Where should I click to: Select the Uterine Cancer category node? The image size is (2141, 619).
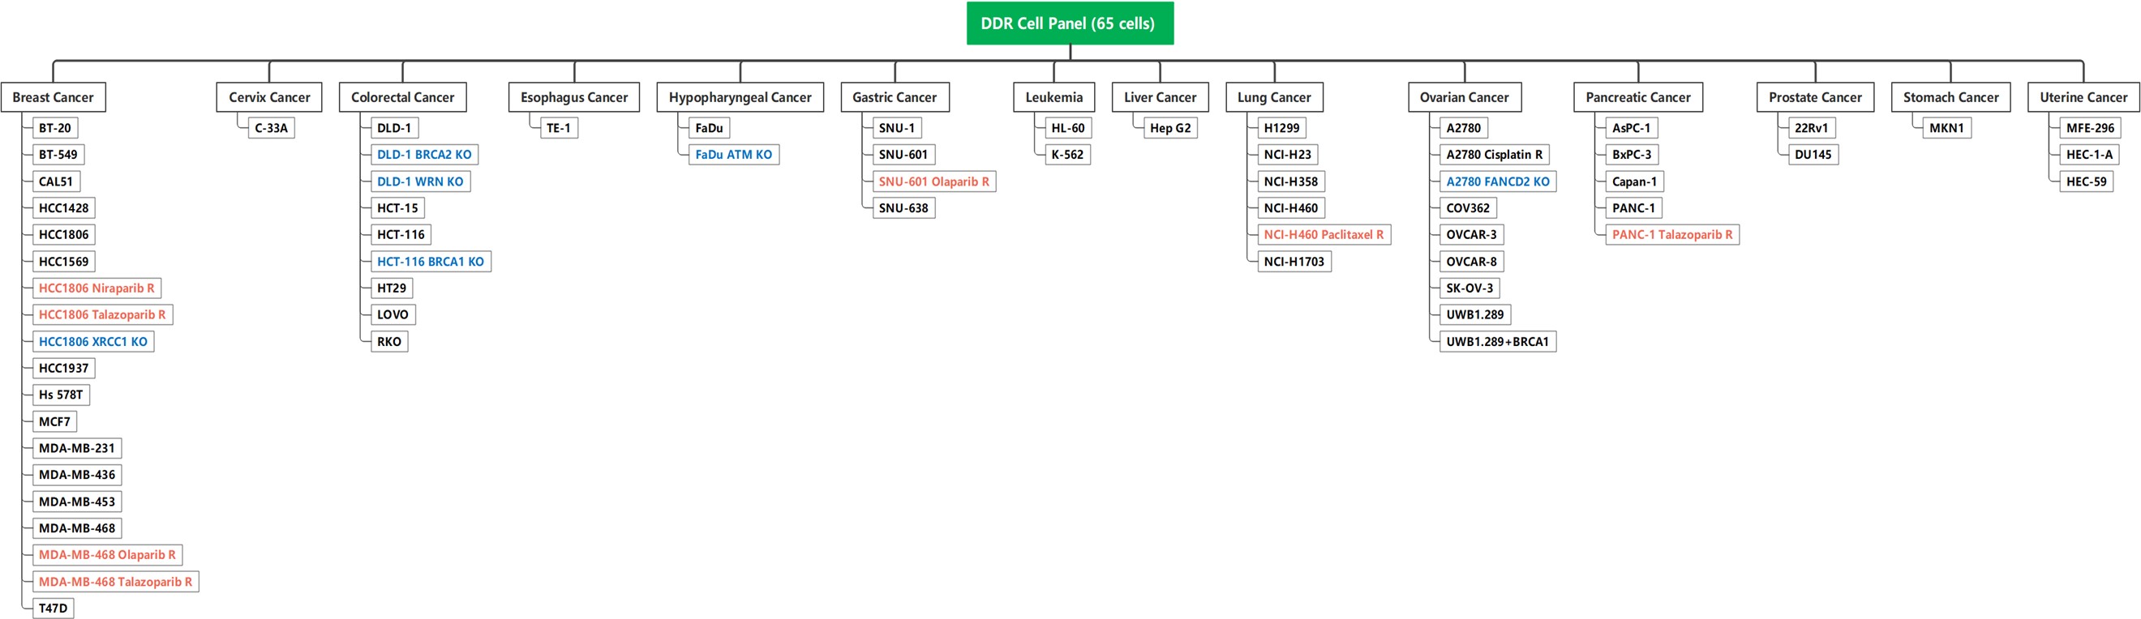tap(2083, 97)
